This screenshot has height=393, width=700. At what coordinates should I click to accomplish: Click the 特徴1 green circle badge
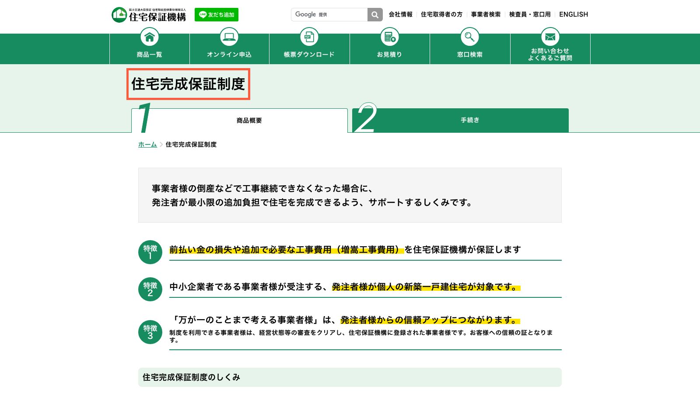150,252
